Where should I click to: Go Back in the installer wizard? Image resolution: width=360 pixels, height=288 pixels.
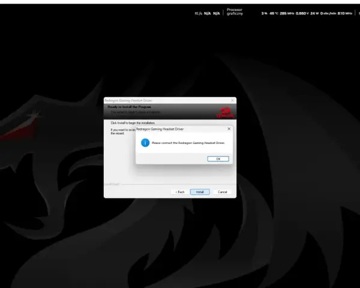click(x=180, y=192)
